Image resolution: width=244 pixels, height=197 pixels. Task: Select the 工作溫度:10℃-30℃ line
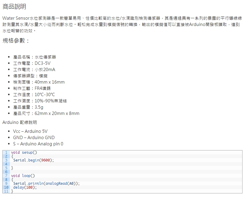(34, 95)
